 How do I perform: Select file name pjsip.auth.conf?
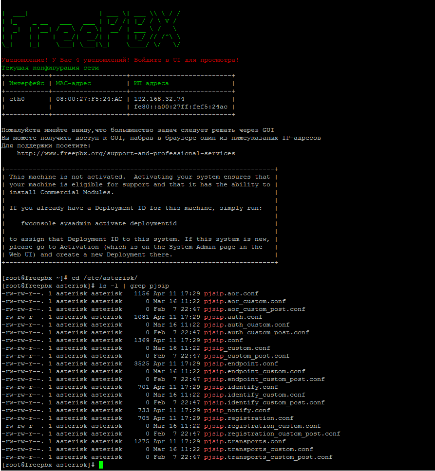[233, 317]
